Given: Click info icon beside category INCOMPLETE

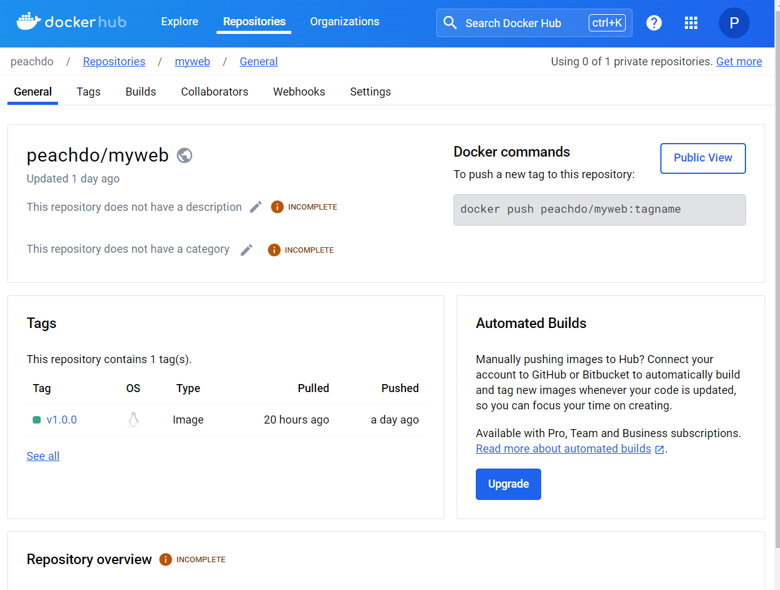Looking at the screenshot, I should click(274, 250).
